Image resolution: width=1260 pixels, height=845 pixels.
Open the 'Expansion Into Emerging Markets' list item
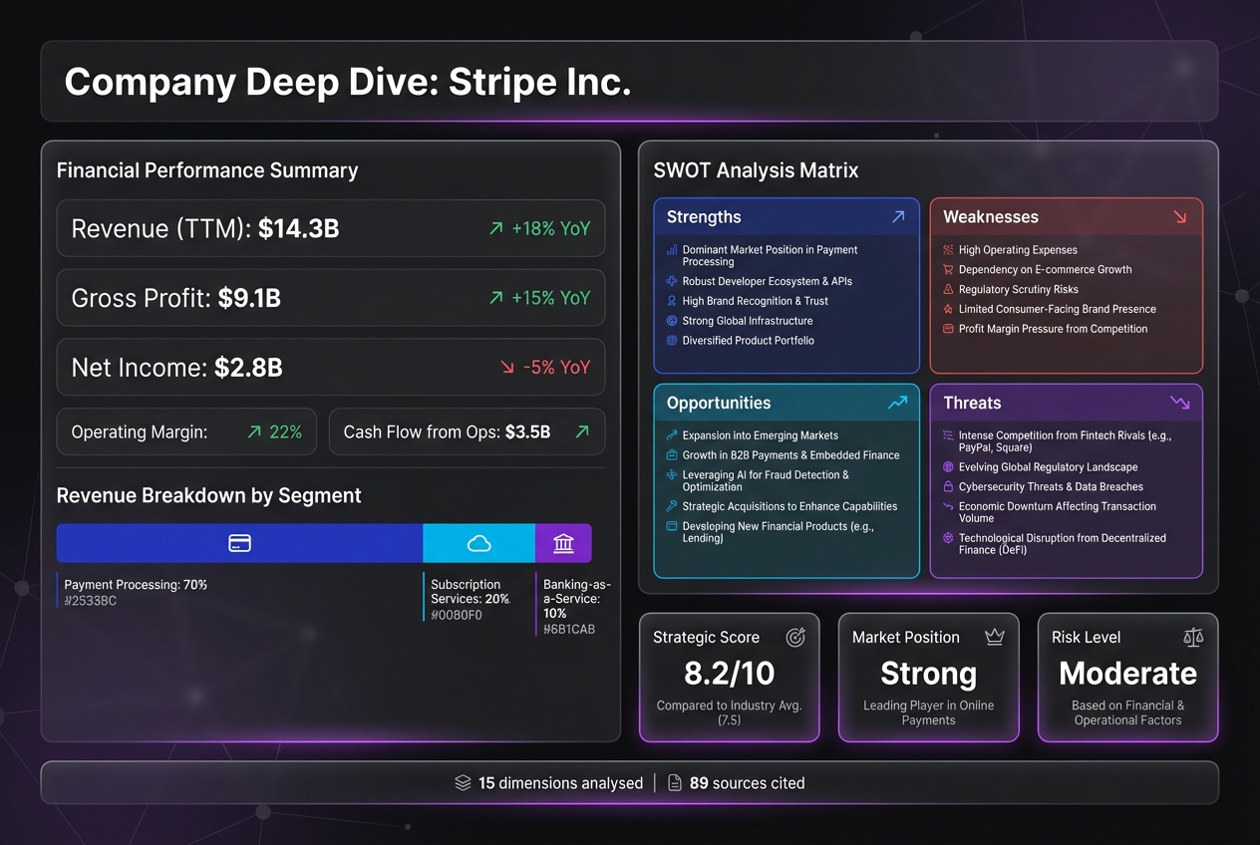pos(759,435)
